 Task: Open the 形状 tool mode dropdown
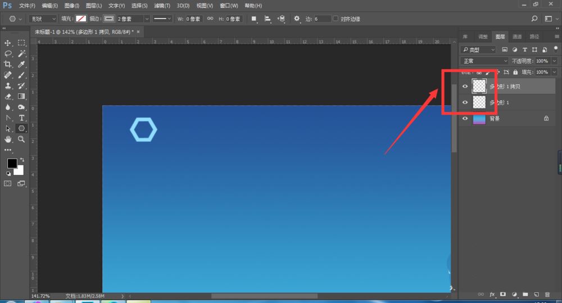[x=43, y=19]
